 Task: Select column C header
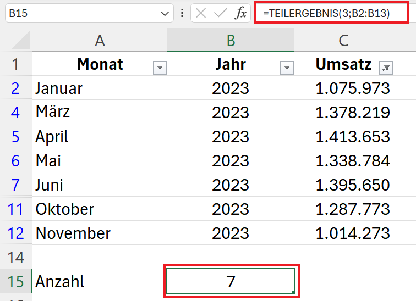tap(343, 41)
